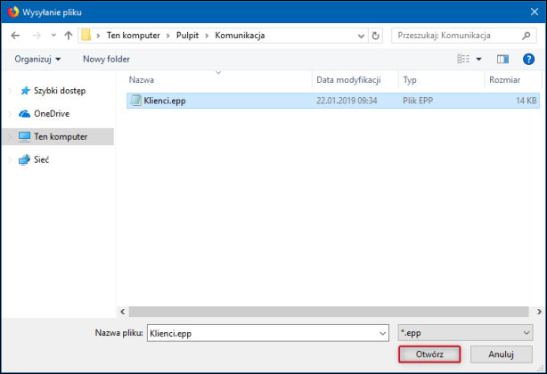Image resolution: width=547 pixels, height=374 pixels.
Task: Open help with the question mark icon
Action: 528,60
